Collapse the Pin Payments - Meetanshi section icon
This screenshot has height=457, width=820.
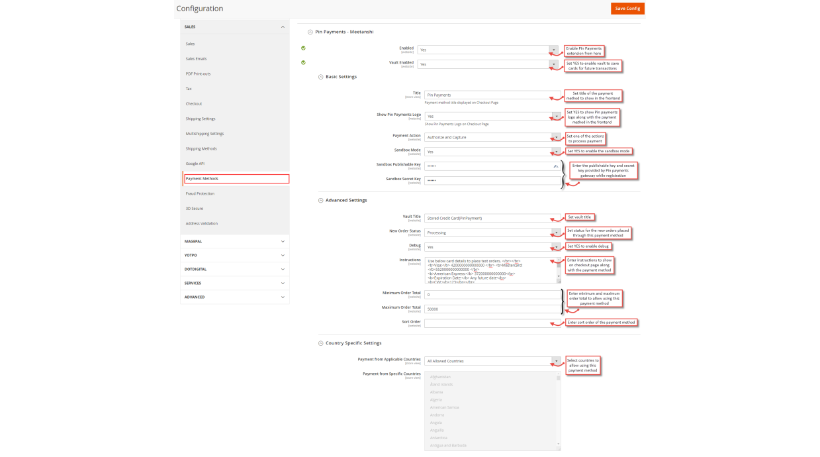click(x=310, y=32)
